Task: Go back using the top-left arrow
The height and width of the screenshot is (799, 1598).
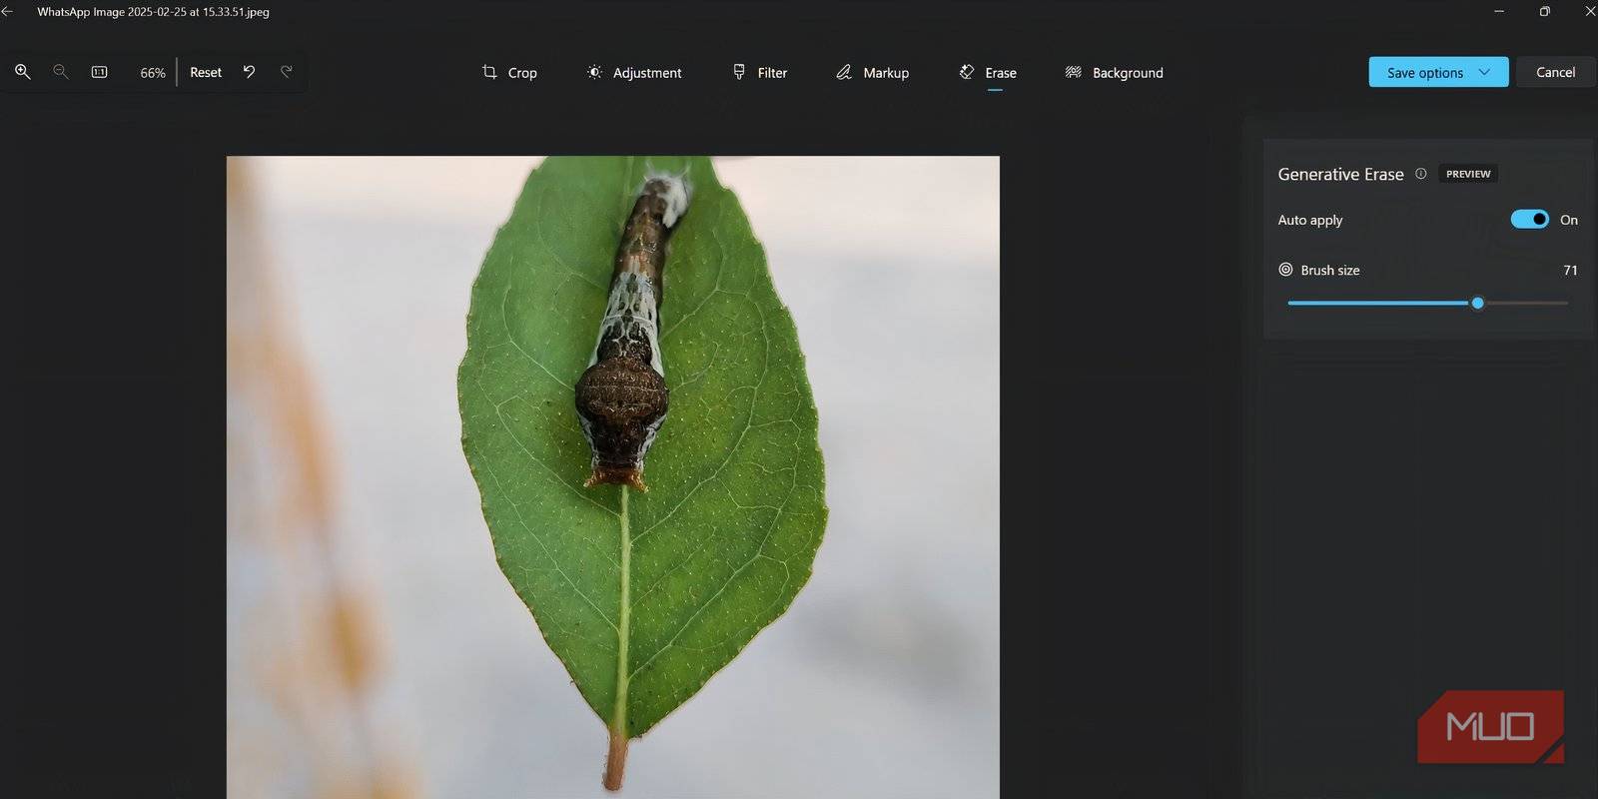Action: [8, 12]
